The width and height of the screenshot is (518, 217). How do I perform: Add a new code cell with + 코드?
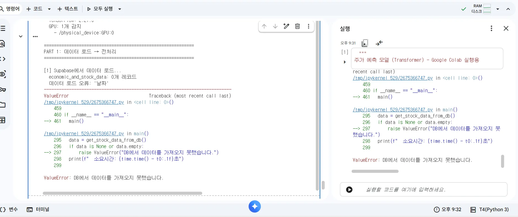click(x=34, y=9)
